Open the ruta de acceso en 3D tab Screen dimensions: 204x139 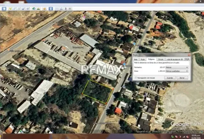click(175, 59)
